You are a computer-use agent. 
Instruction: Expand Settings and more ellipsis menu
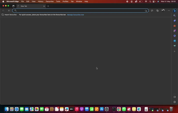pyautogui.click(x=169, y=10)
